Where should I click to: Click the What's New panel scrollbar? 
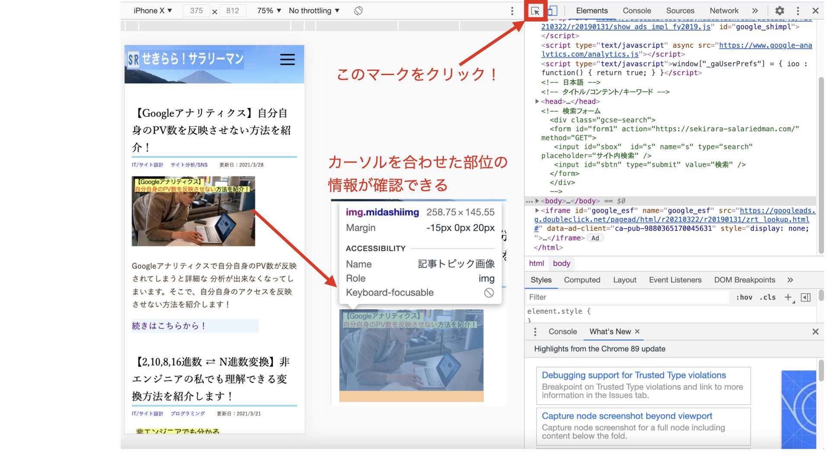(821, 370)
